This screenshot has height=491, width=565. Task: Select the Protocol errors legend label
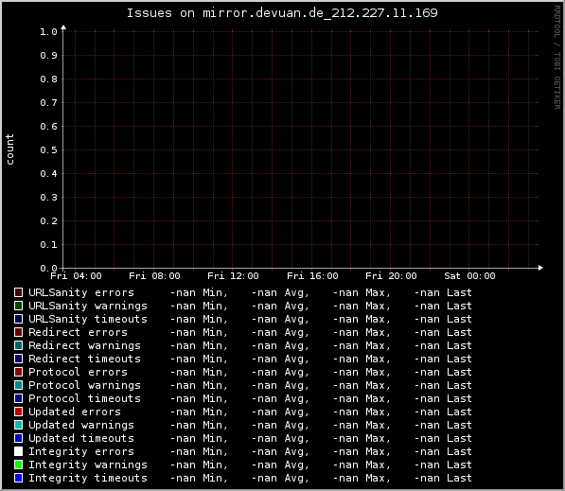[x=78, y=372]
